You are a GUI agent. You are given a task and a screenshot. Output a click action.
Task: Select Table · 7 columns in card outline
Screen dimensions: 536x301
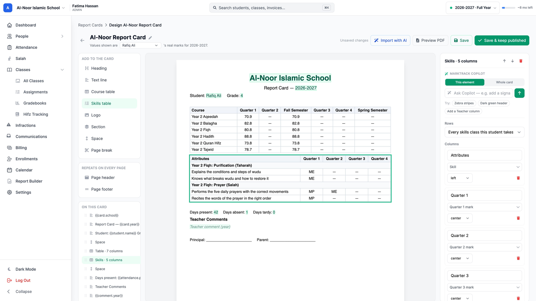coord(111,251)
